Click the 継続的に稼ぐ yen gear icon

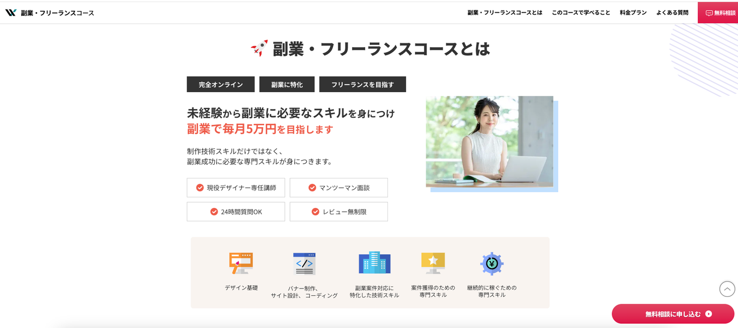pyautogui.click(x=492, y=264)
